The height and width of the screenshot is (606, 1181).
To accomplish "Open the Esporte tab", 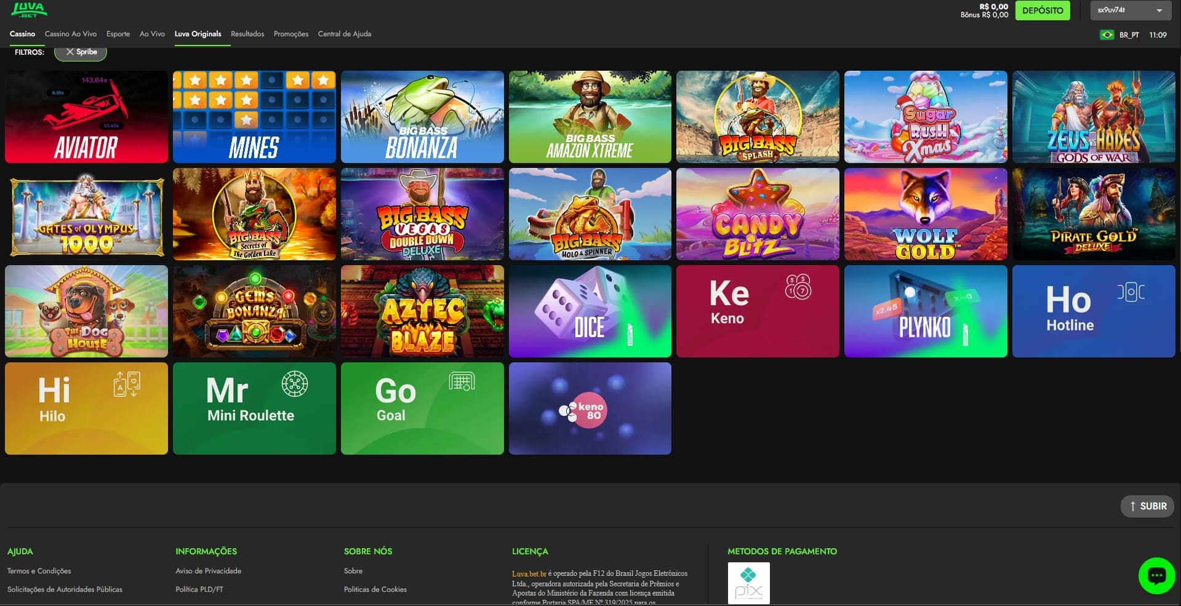I will click(118, 34).
